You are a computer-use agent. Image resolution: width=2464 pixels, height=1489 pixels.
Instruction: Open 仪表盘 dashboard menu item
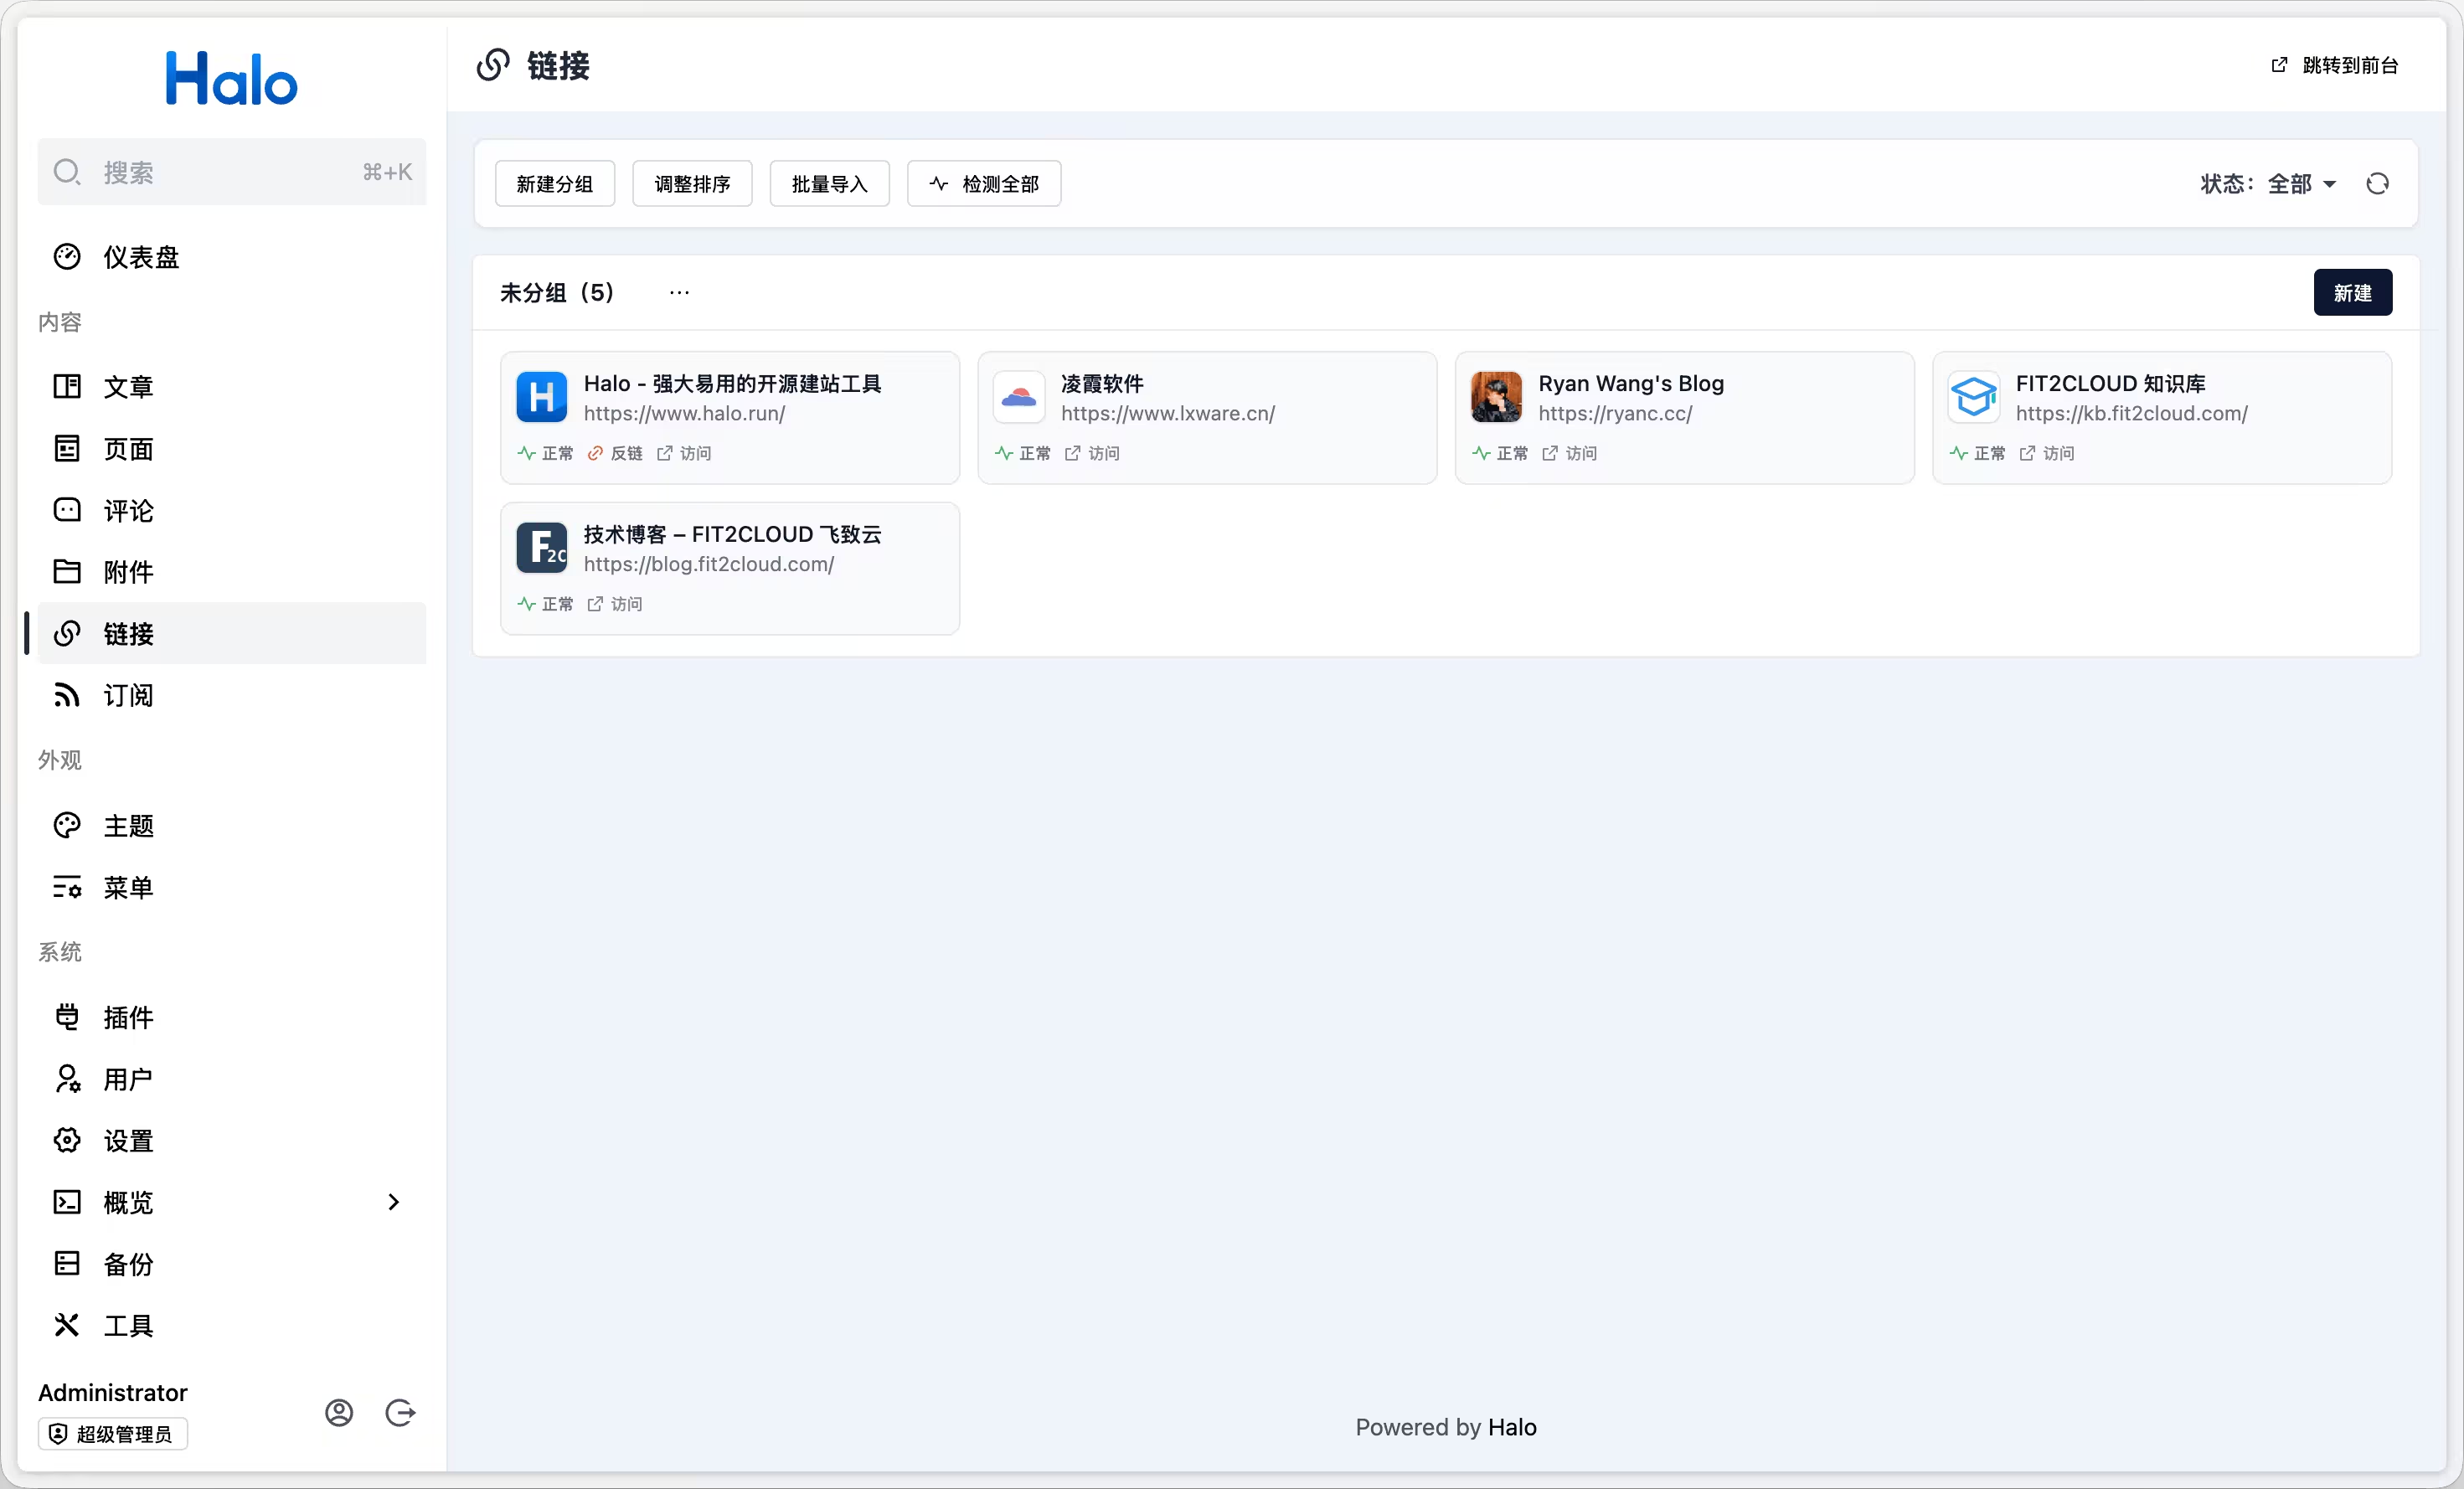[x=232, y=257]
